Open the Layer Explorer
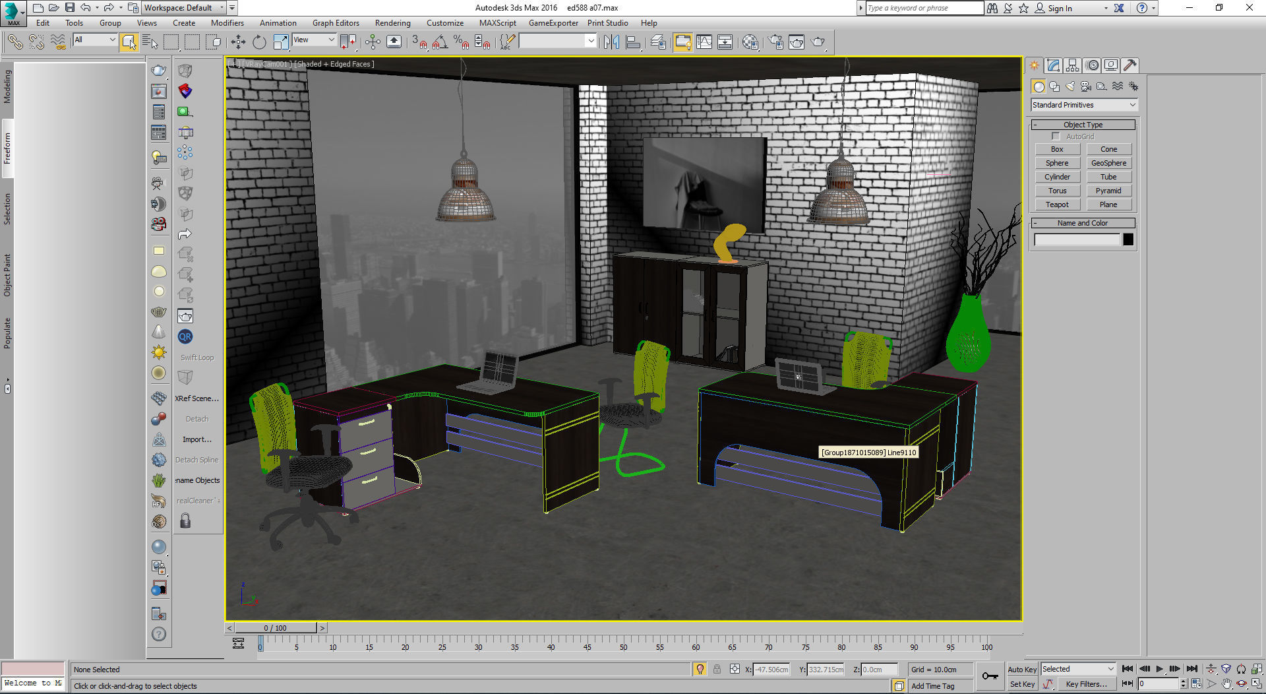 coord(658,42)
